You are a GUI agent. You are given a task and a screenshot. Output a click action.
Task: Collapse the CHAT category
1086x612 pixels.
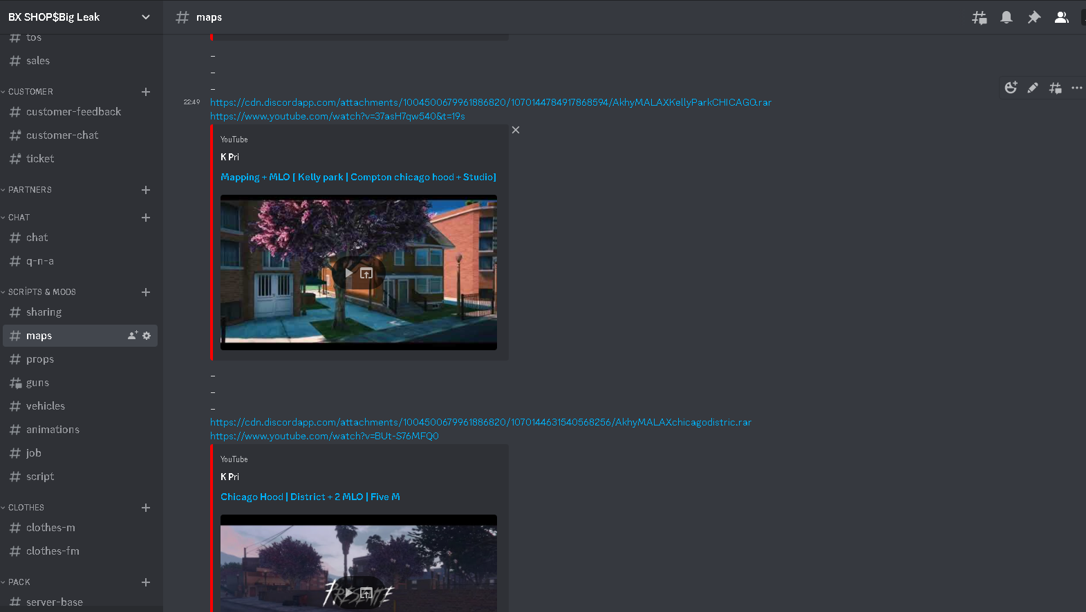[x=19, y=218]
